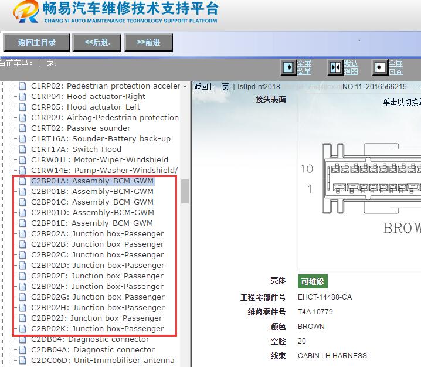Click the document icon beside C1RT17A
Viewport: 421px width, 367px height.
tap(23, 149)
